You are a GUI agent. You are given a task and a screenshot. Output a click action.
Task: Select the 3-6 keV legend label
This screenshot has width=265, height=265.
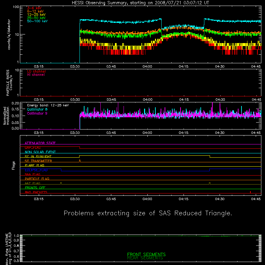point(34,8)
